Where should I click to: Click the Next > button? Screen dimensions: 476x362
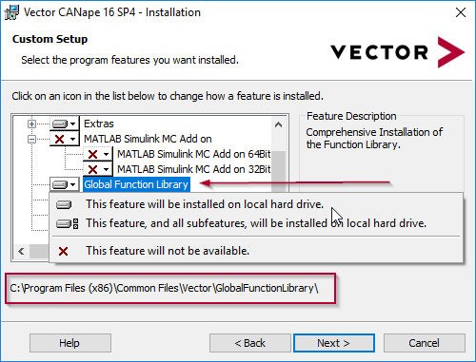tap(334, 343)
